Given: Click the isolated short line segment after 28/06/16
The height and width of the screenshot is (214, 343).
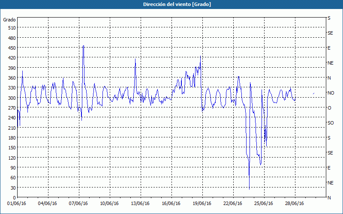Looking at the screenshot, I should coord(313,93).
